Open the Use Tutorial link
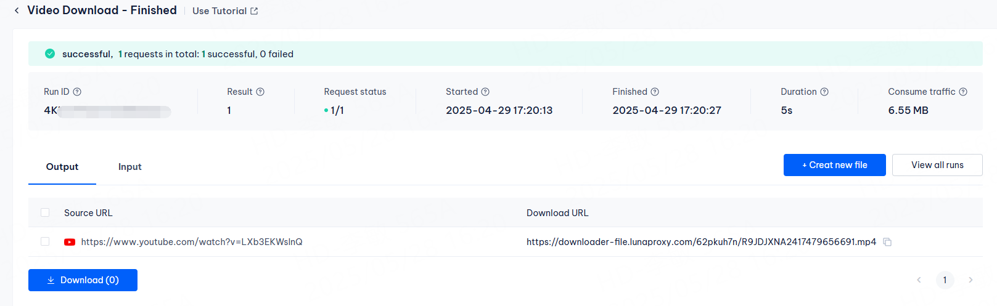The width and height of the screenshot is (997, 306). point(225,11)
